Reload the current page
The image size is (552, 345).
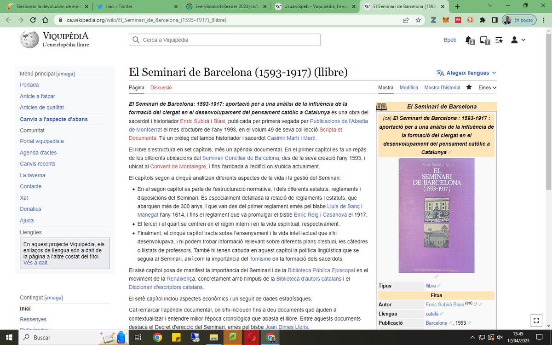33,20
